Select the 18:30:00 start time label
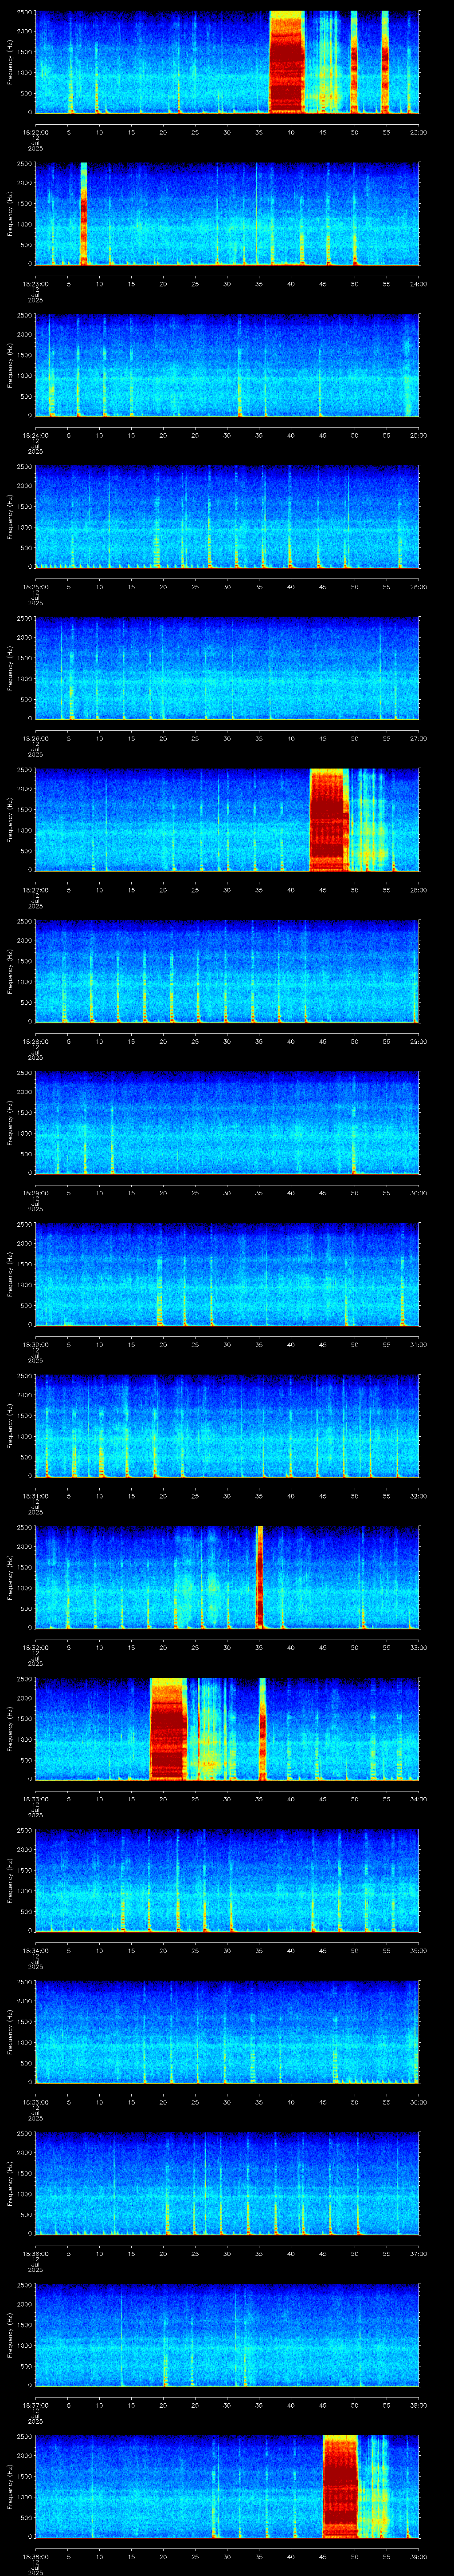Screen dimensions: 454x2576 pyautogui.click(x=35, y=1344)
